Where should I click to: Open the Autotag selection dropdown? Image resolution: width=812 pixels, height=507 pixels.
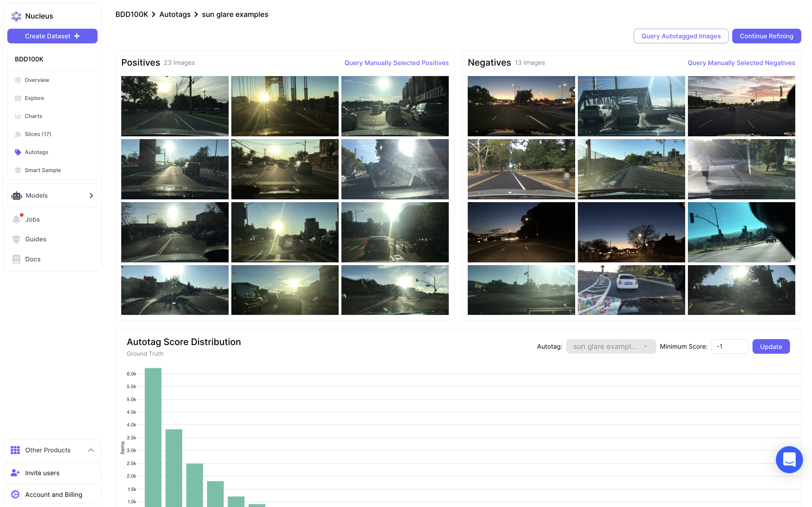tap(610, 346)
